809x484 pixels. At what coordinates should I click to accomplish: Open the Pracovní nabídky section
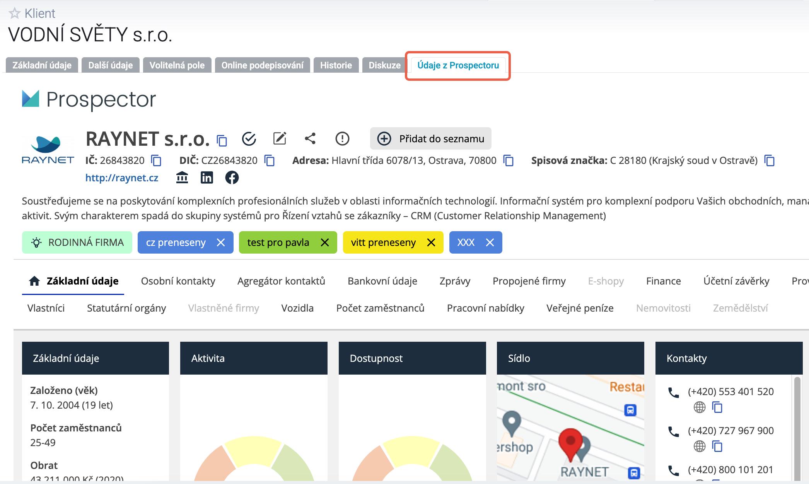click(x=486, y=308)
